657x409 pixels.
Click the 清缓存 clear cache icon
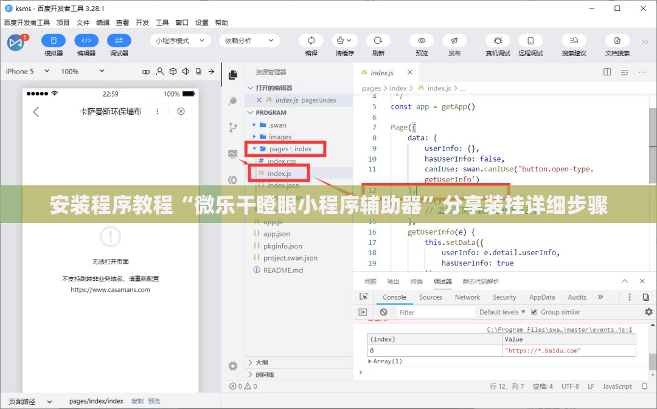(x=344, y=41)
